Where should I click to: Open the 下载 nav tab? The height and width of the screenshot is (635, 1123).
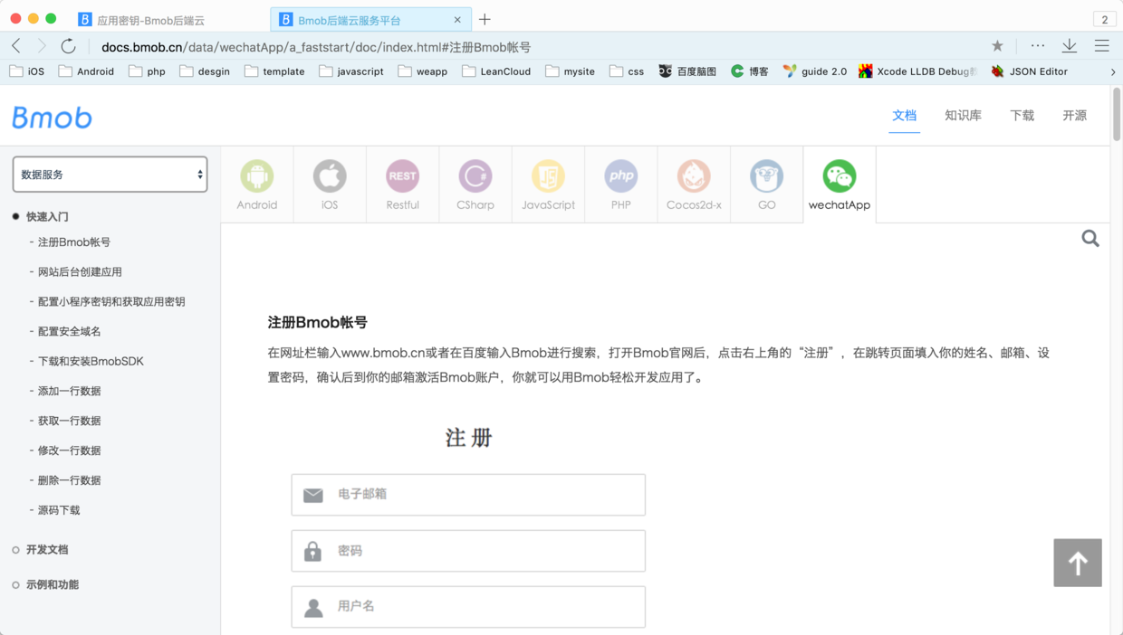(x=1022, y=116)
